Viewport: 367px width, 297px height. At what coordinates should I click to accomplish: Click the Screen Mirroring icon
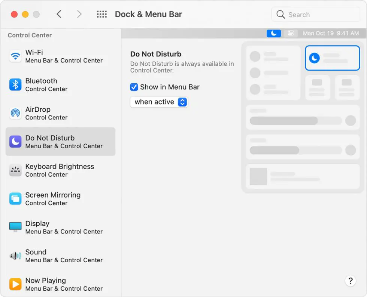click(15, 199)
